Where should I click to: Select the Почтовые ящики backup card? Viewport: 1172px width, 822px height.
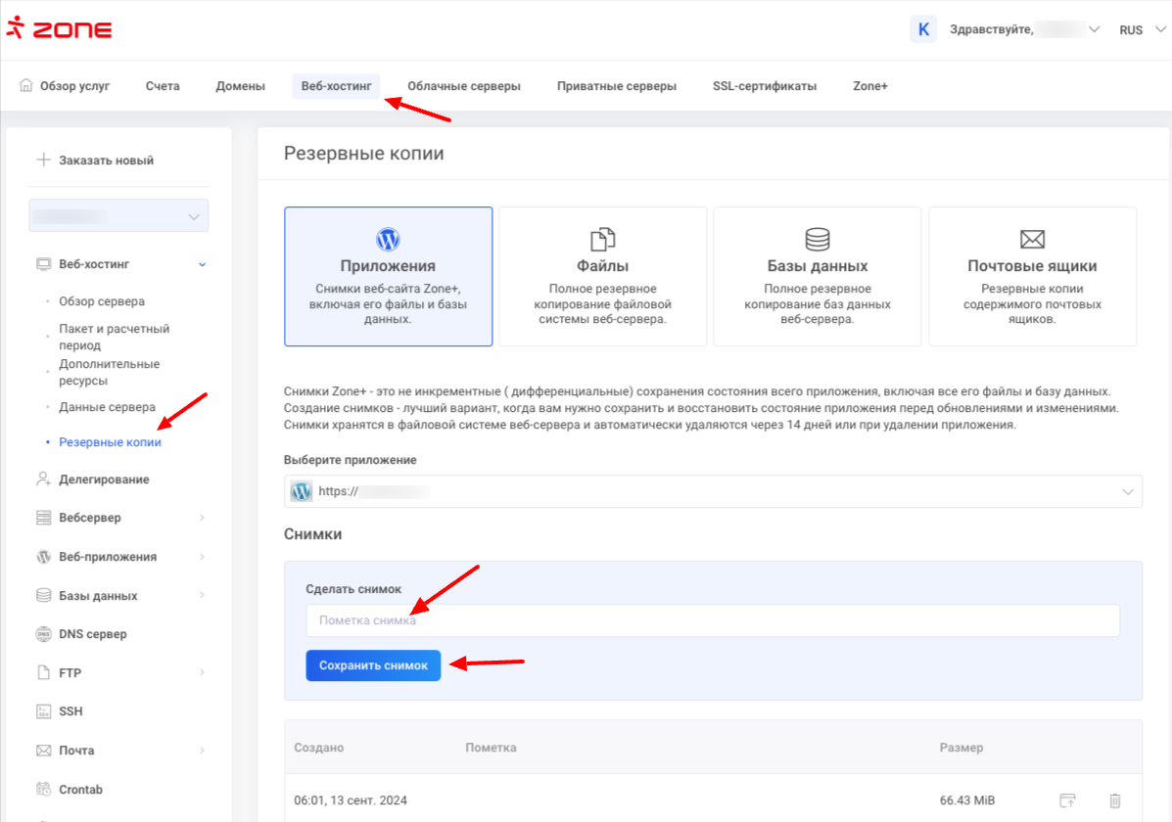[1032, 276]
